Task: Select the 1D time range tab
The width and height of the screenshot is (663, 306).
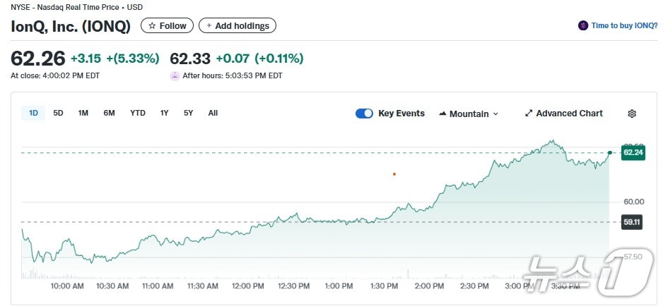Action: tap(33, 113)
